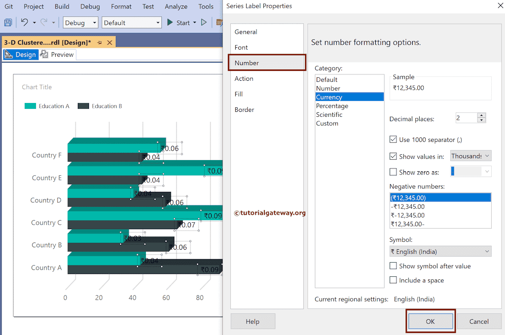
Task: Click the Preview tab's magnifier icon
Action: (44, 54)
